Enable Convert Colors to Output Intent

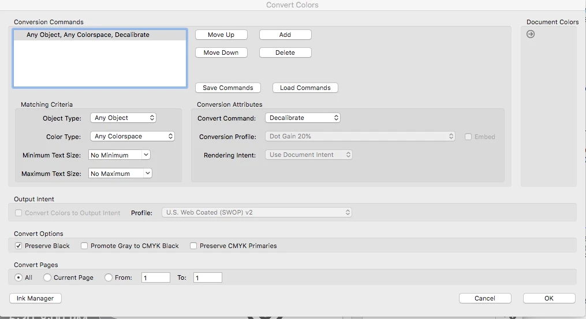[x=18, y=213]
